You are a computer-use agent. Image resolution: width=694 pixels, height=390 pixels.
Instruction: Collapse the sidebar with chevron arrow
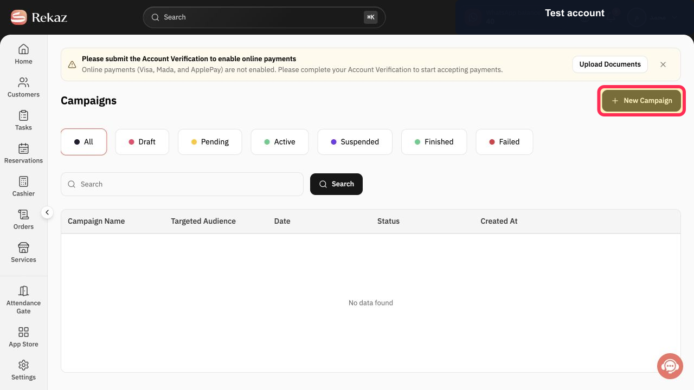pyautogui.click(x=47, y=212)
